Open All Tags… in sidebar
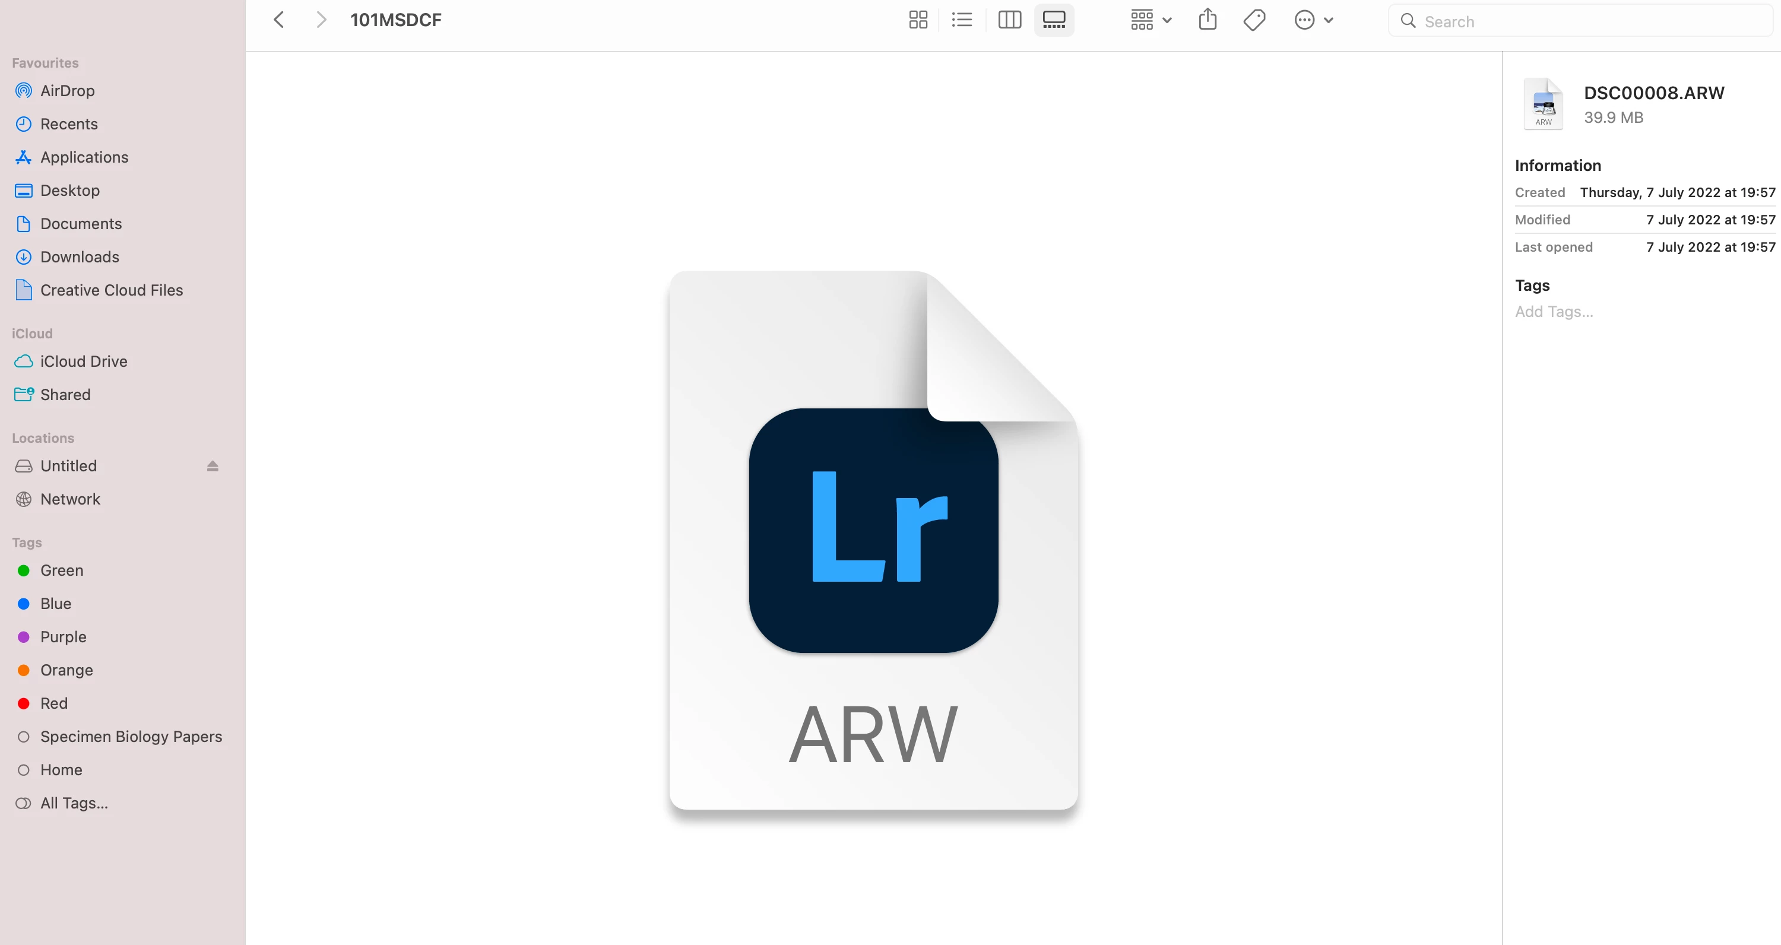This screenshot has height=945, width=1781. pyautogui.click(x=74, y=803)
